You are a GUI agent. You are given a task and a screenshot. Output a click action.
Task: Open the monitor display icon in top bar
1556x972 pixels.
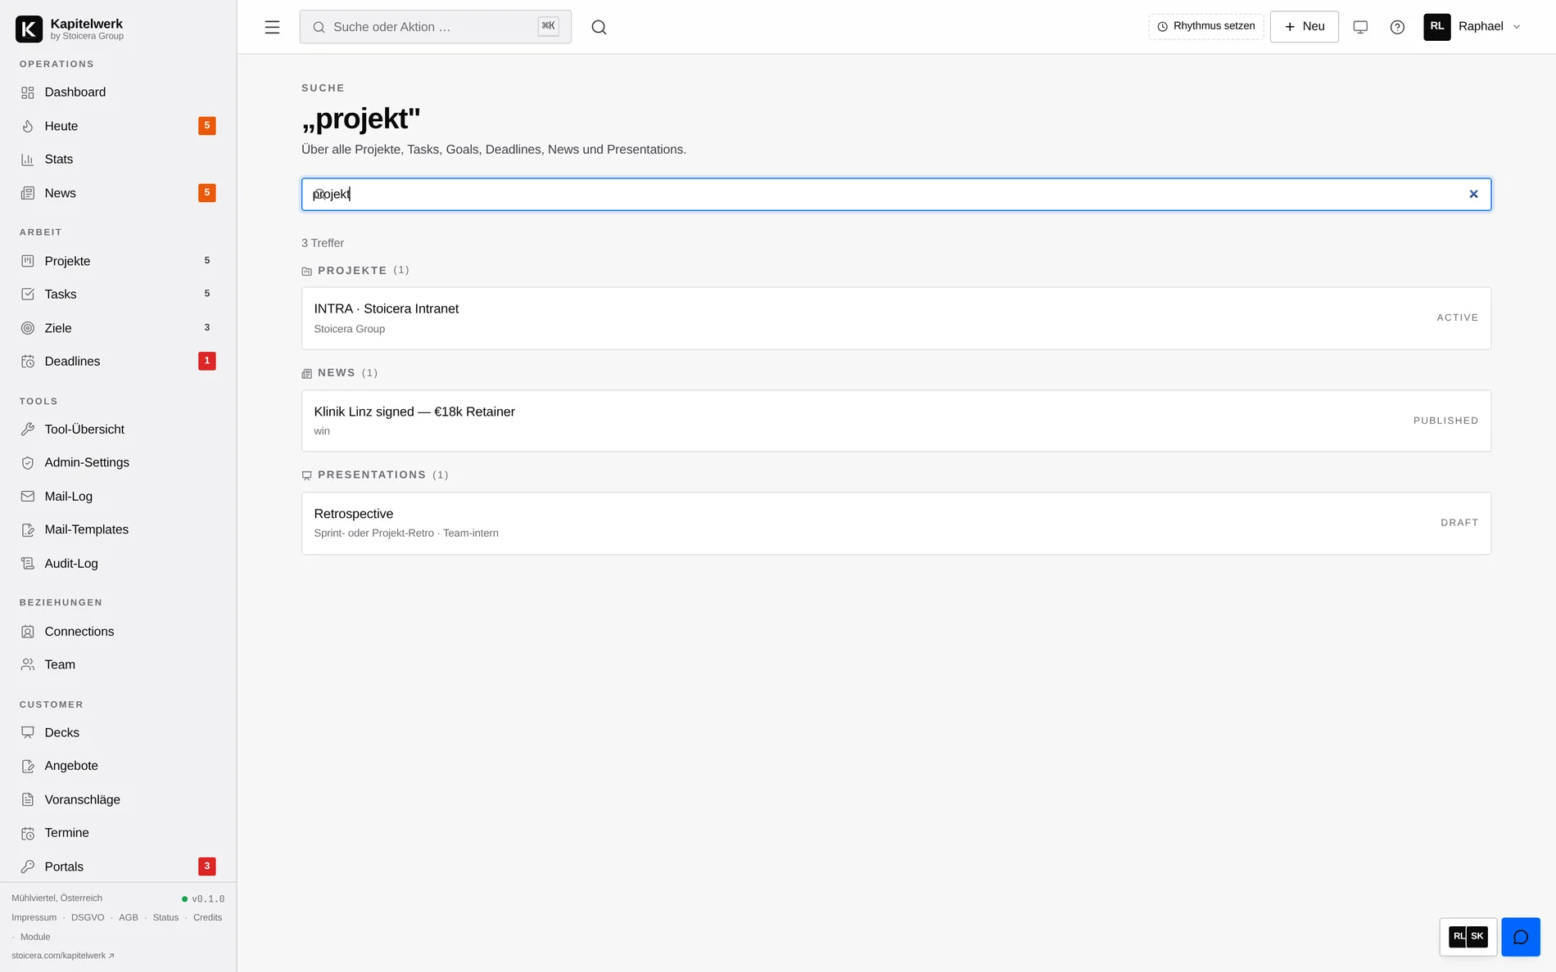coord(1360,27)
